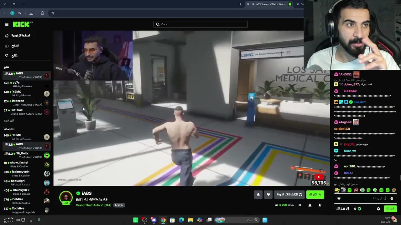
Task: Open yy7s channel in following list
Action: point(27,84)
